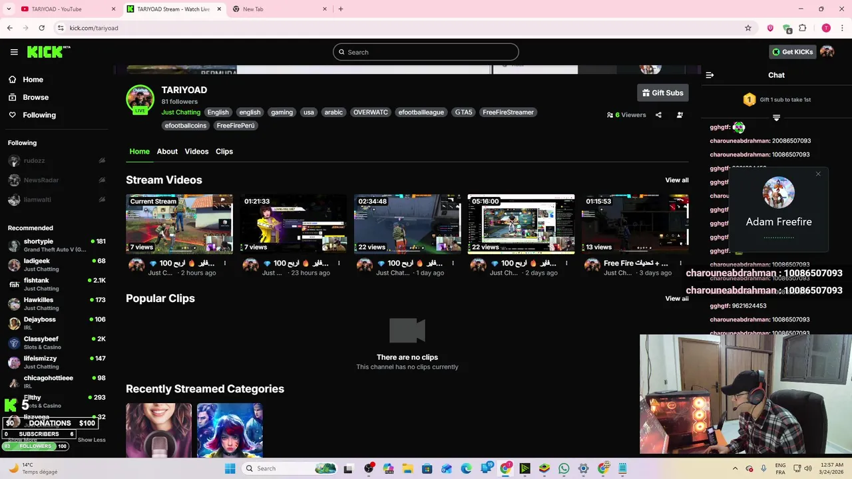
Task: Toggle notifications for NewsRadar
Action: [x=102, y=180]
